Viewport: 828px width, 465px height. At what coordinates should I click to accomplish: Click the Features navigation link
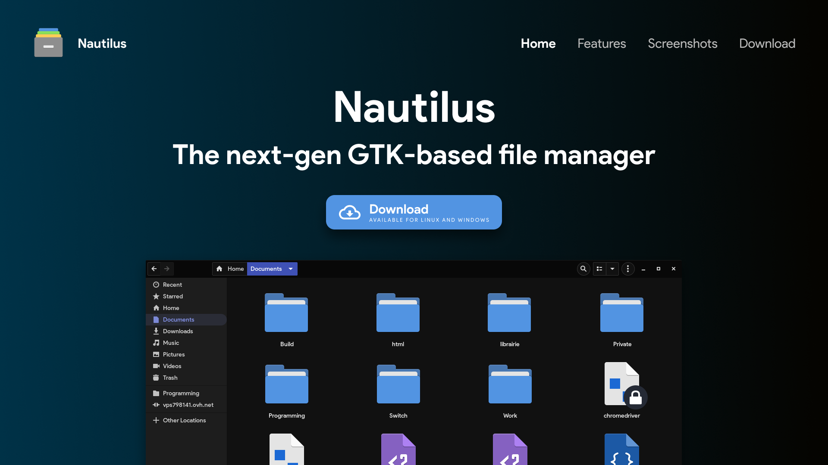tap(602, 43)
